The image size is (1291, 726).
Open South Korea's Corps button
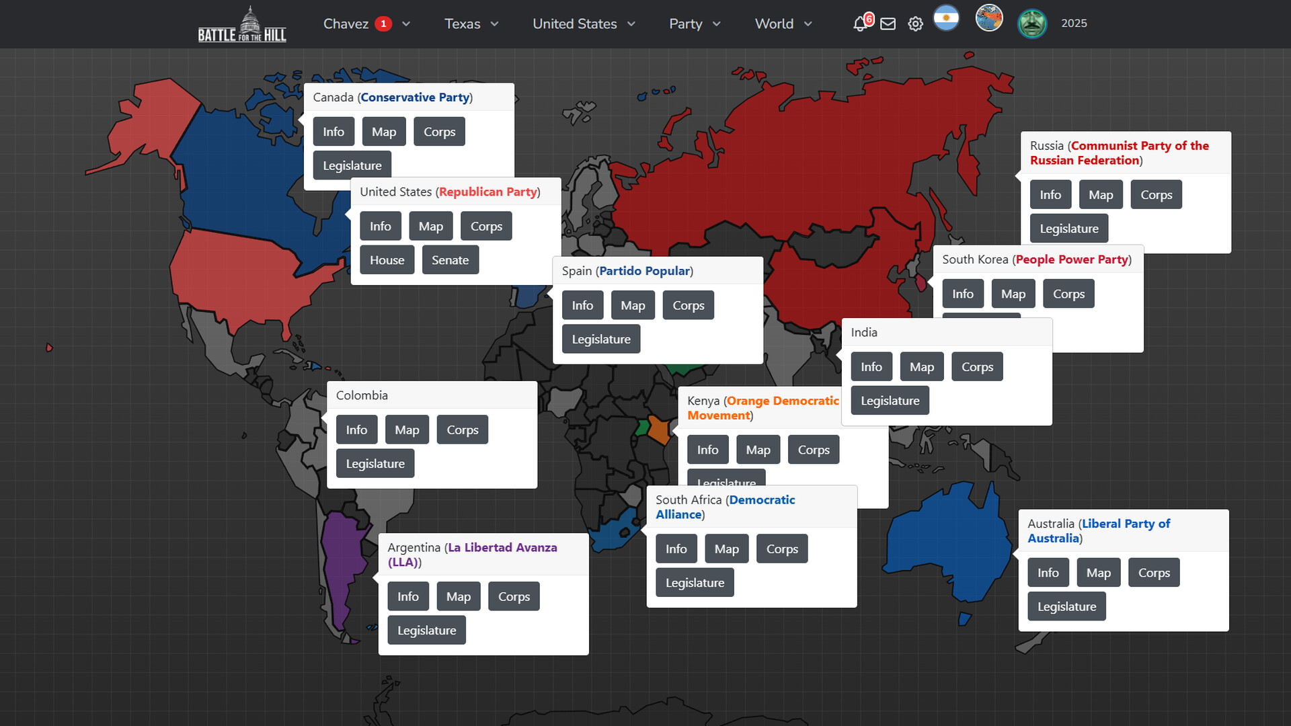1069,294
